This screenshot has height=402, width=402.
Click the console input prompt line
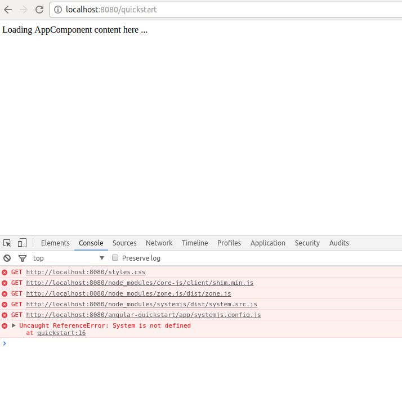(x=201, y=343)
